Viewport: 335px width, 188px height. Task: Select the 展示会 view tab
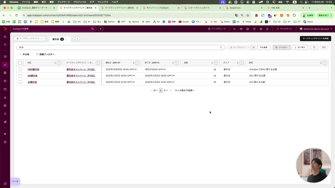[56, 39]
